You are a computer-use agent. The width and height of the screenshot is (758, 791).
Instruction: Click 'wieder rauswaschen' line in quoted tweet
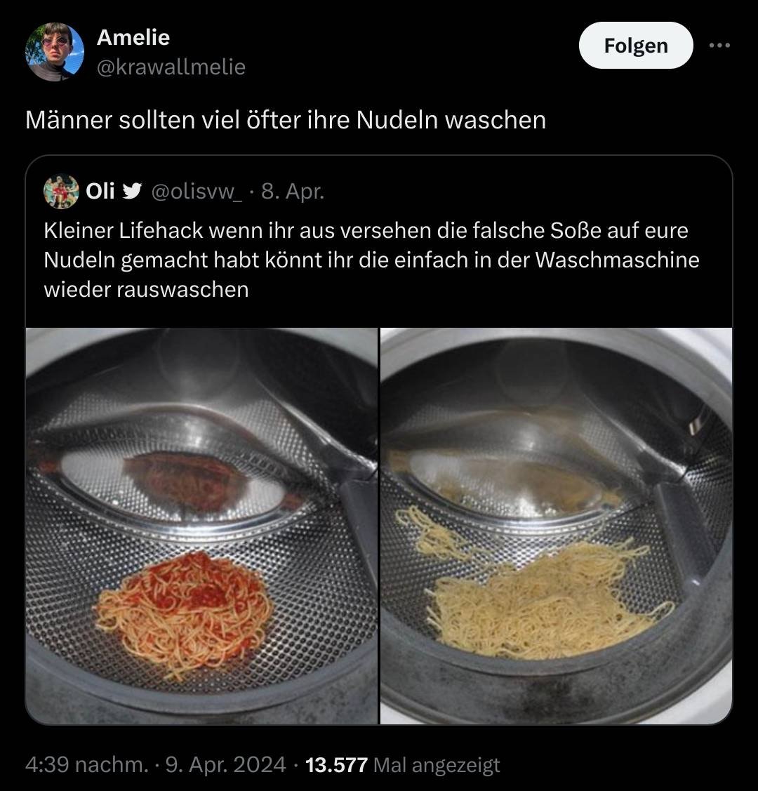point(146,289)
